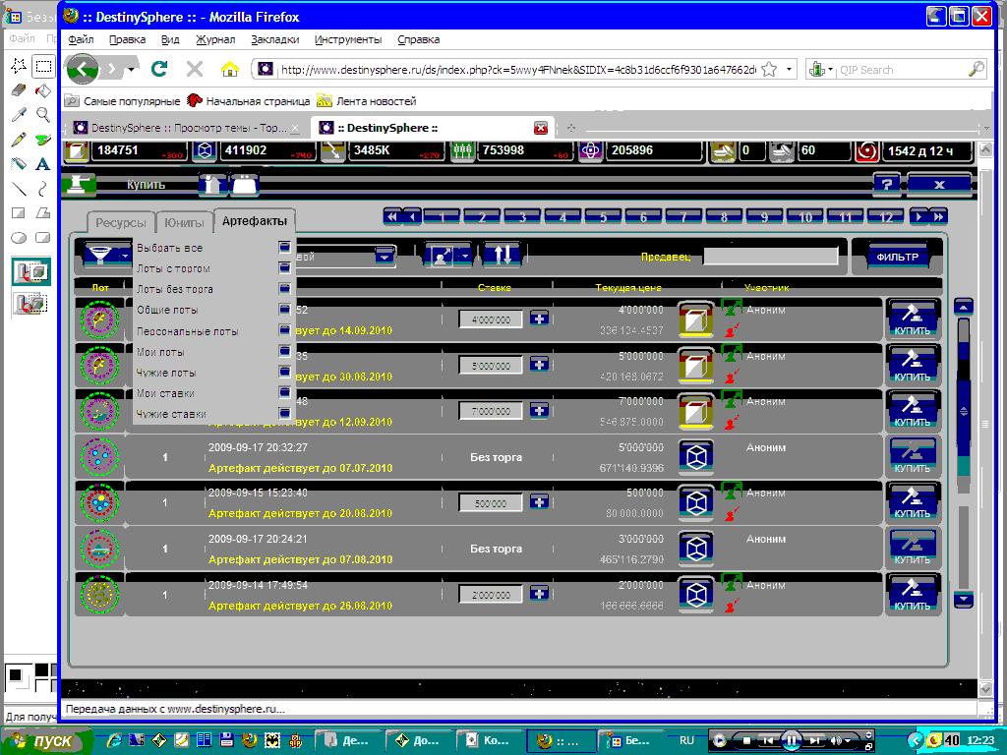
Task: Bookmark this page with the star icon
Action: pyautogui.click(x=769, y=70)
